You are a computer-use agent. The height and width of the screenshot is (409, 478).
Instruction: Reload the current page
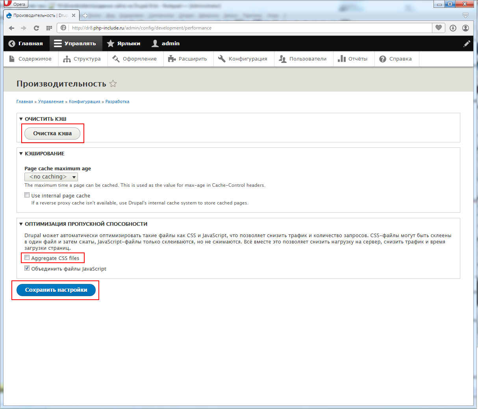coord(36,28)
